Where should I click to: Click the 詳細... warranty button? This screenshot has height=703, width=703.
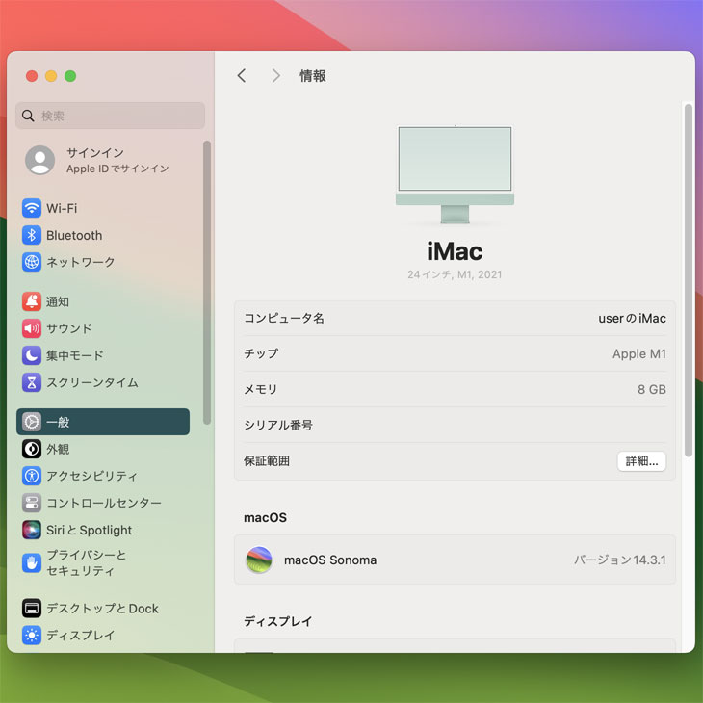(641, 461)
